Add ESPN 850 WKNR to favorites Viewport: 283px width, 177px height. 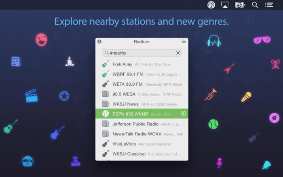(x=184, y=114)
